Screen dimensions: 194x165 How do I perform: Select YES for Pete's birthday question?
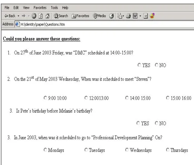[x=138, y=123]
